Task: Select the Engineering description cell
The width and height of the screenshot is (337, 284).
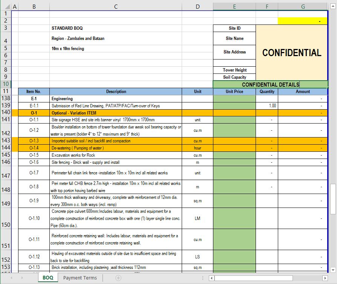Action: 116,99
